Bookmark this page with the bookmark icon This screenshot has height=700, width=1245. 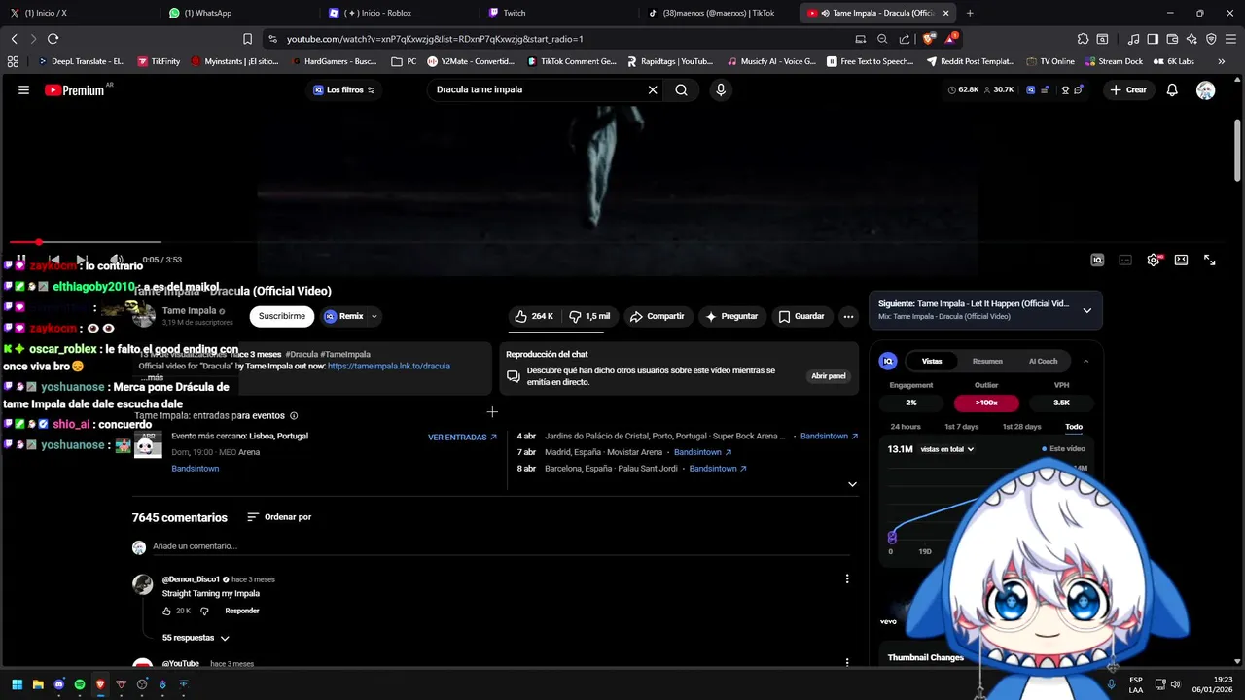click(247, 39)
